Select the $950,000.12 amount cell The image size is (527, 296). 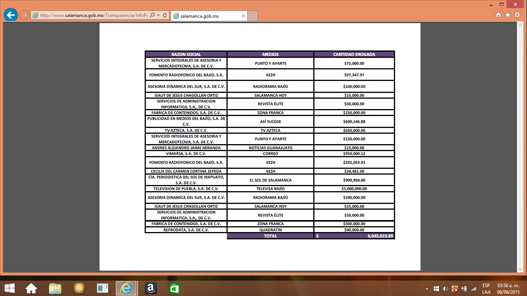coord(354,153)
